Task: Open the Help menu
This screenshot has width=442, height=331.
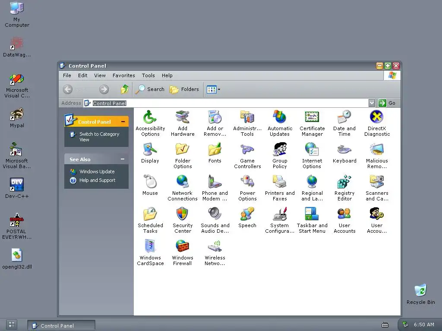Action: pos(167,75)
